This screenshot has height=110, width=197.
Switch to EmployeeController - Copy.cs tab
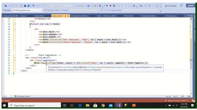click(x=14, y=16)
